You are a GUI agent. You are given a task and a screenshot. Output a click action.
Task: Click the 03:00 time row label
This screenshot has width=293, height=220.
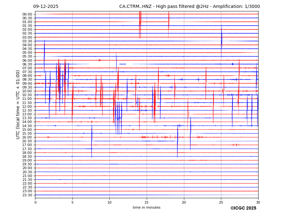tap(27, 37)
